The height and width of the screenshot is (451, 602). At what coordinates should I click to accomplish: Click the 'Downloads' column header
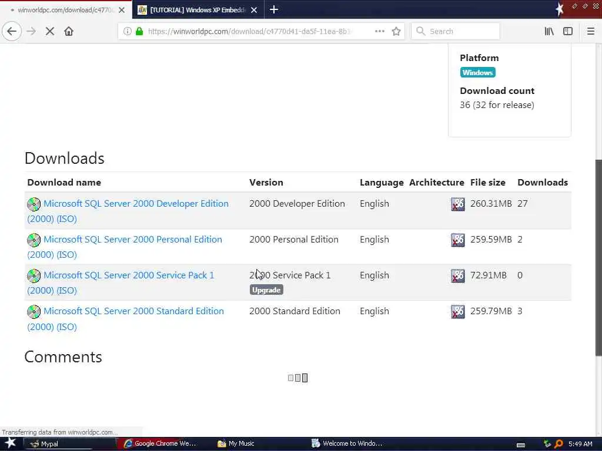point(543,182)
